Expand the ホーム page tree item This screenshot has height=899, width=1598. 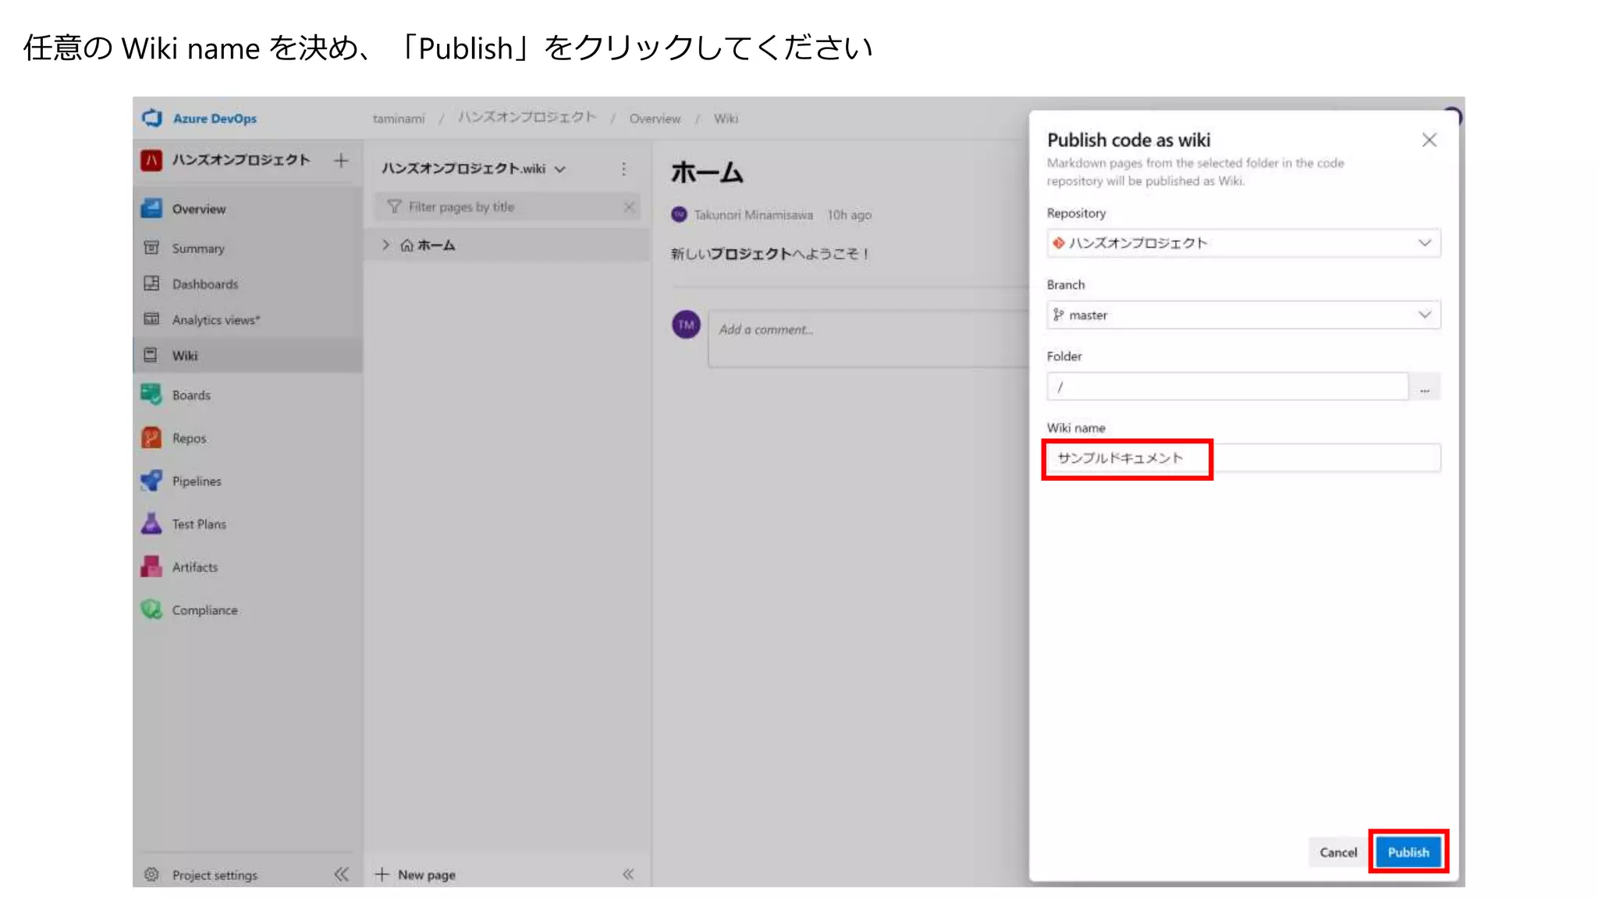385,245
